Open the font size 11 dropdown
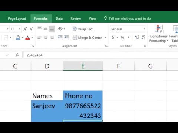 (x=19, y=29)
